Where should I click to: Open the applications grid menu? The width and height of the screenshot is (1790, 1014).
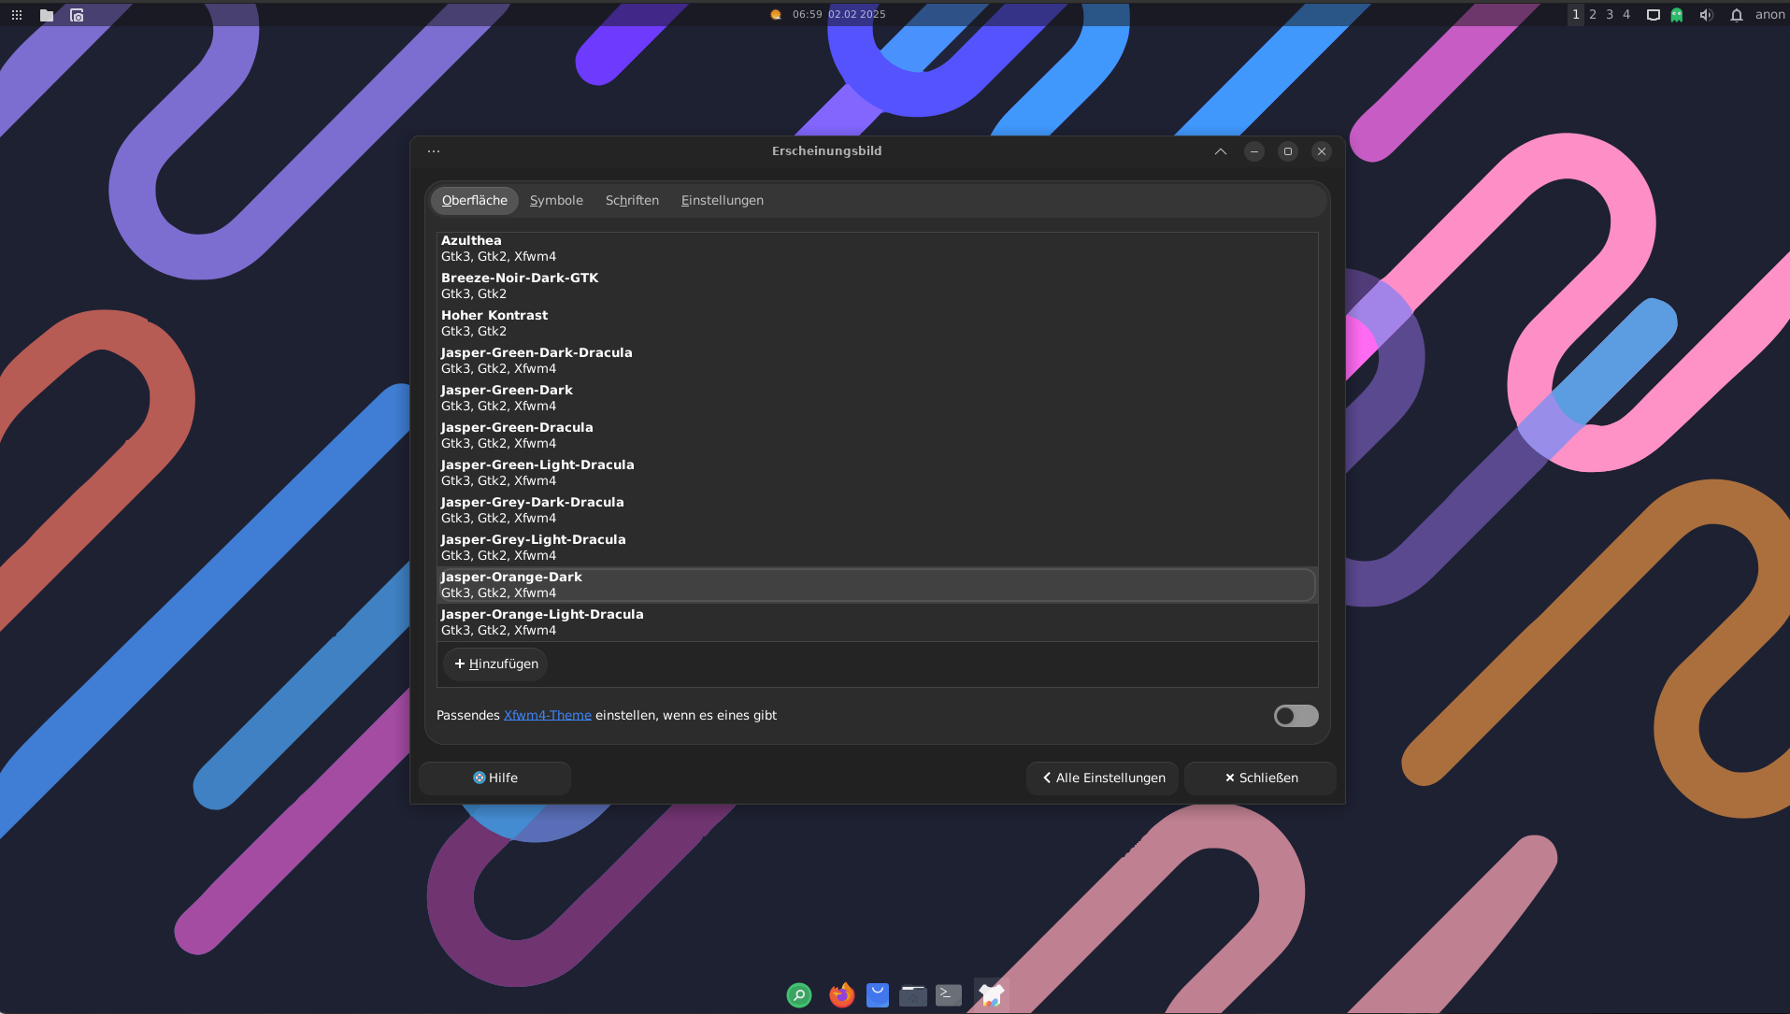[17, 15]
